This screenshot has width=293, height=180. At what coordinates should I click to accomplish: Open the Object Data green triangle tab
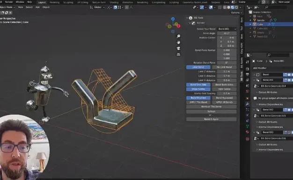coord(247,126)
